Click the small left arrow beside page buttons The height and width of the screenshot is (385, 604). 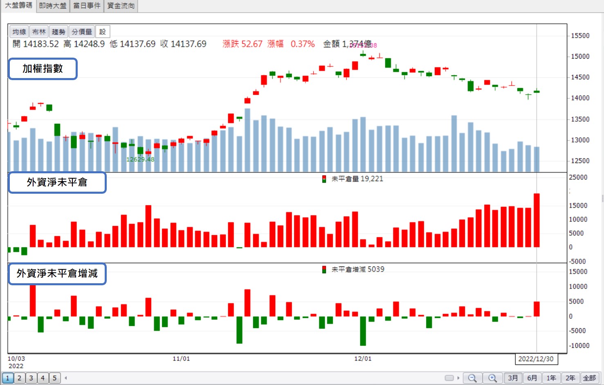click(66, 378)
